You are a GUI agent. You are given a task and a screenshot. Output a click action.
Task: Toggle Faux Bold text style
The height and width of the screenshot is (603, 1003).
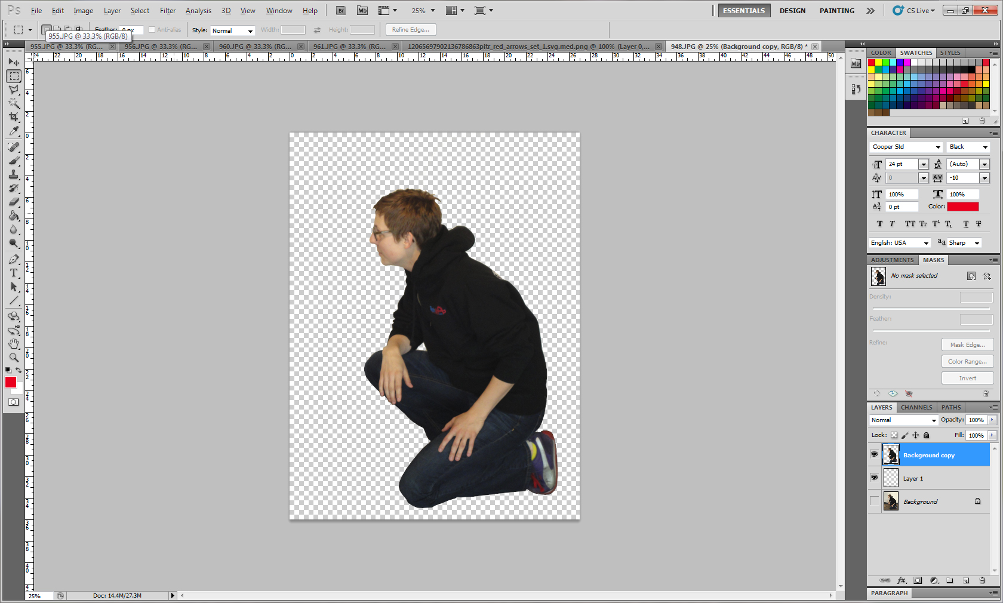879,224
